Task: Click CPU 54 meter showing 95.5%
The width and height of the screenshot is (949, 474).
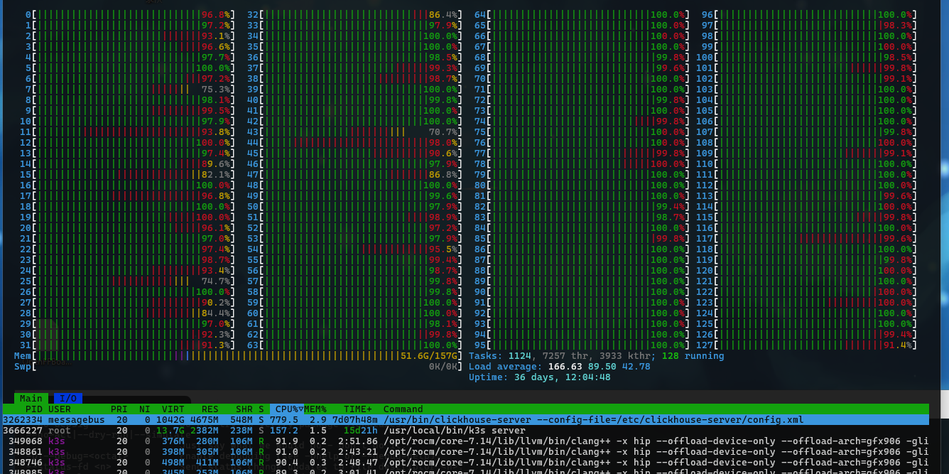Action: (355, 249)
